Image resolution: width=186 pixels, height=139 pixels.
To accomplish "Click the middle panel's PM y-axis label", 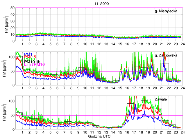I will [4, 68].
